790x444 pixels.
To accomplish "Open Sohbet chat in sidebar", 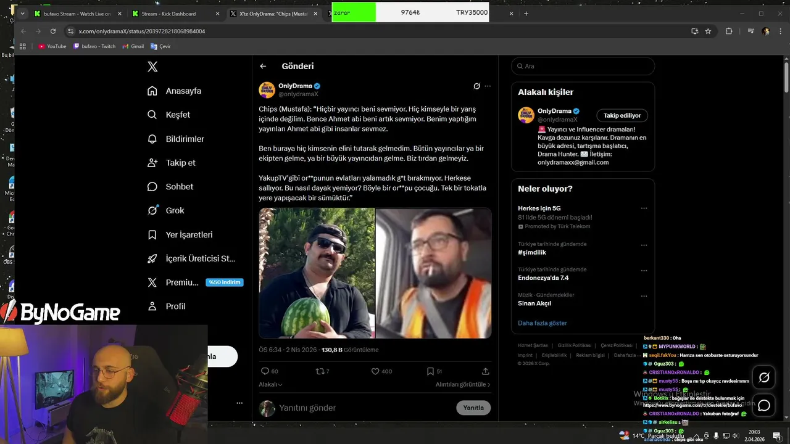I will 170,186.
